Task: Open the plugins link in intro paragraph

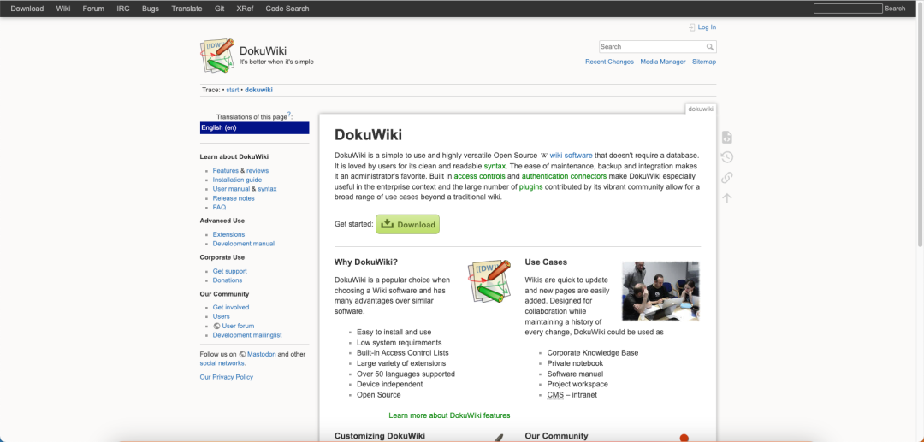Action: 531,187
